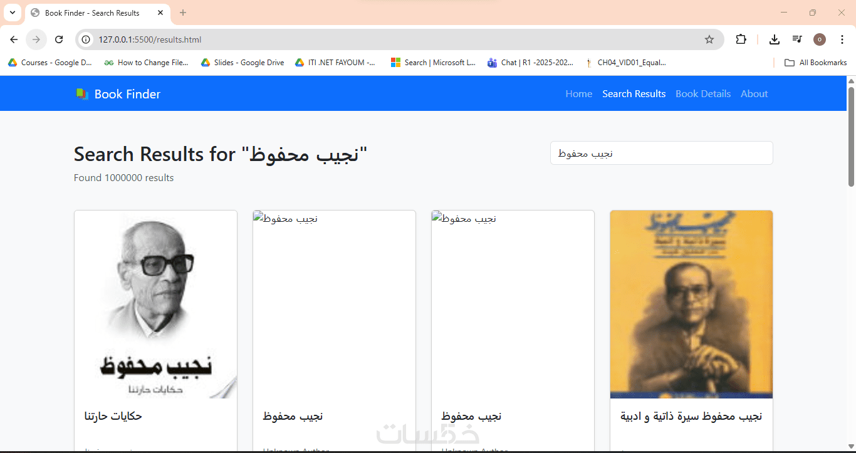Open the Chat | R1 -2025 bookmark
Image resolution: width=856 pixels, height=453 pixels.
(531, 63)
